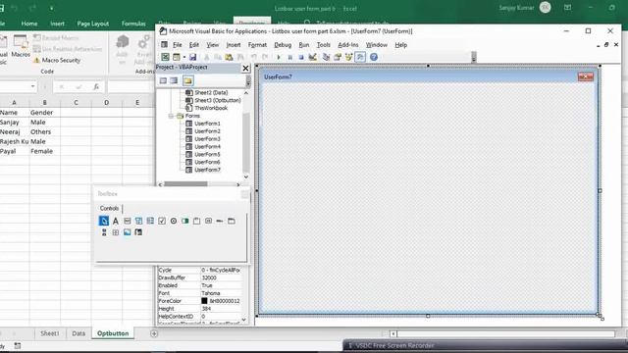Save the project with the floppy icon
The image size is (628, 353).
[x=192, y=57]
